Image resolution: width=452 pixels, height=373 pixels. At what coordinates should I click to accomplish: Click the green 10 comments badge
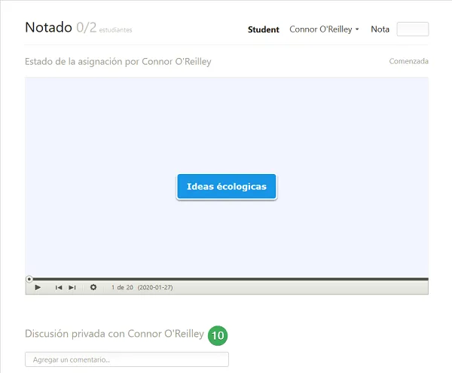pos(218,335)
